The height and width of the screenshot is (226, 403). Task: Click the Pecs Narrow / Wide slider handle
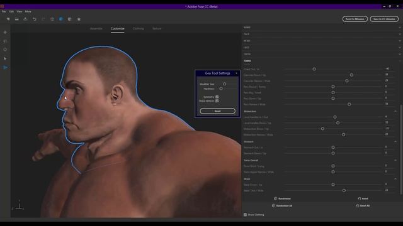click(x=349, y=104)
